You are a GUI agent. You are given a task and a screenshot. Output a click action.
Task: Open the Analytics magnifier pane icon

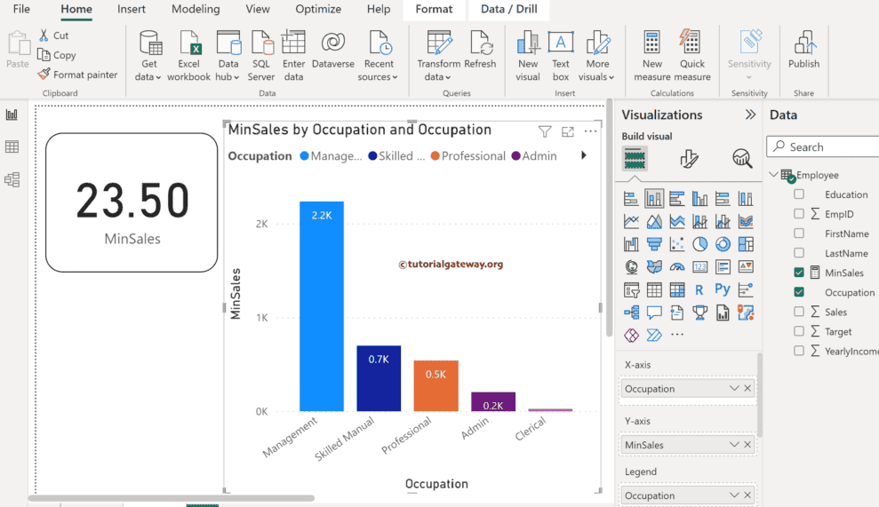click(742, 159)
